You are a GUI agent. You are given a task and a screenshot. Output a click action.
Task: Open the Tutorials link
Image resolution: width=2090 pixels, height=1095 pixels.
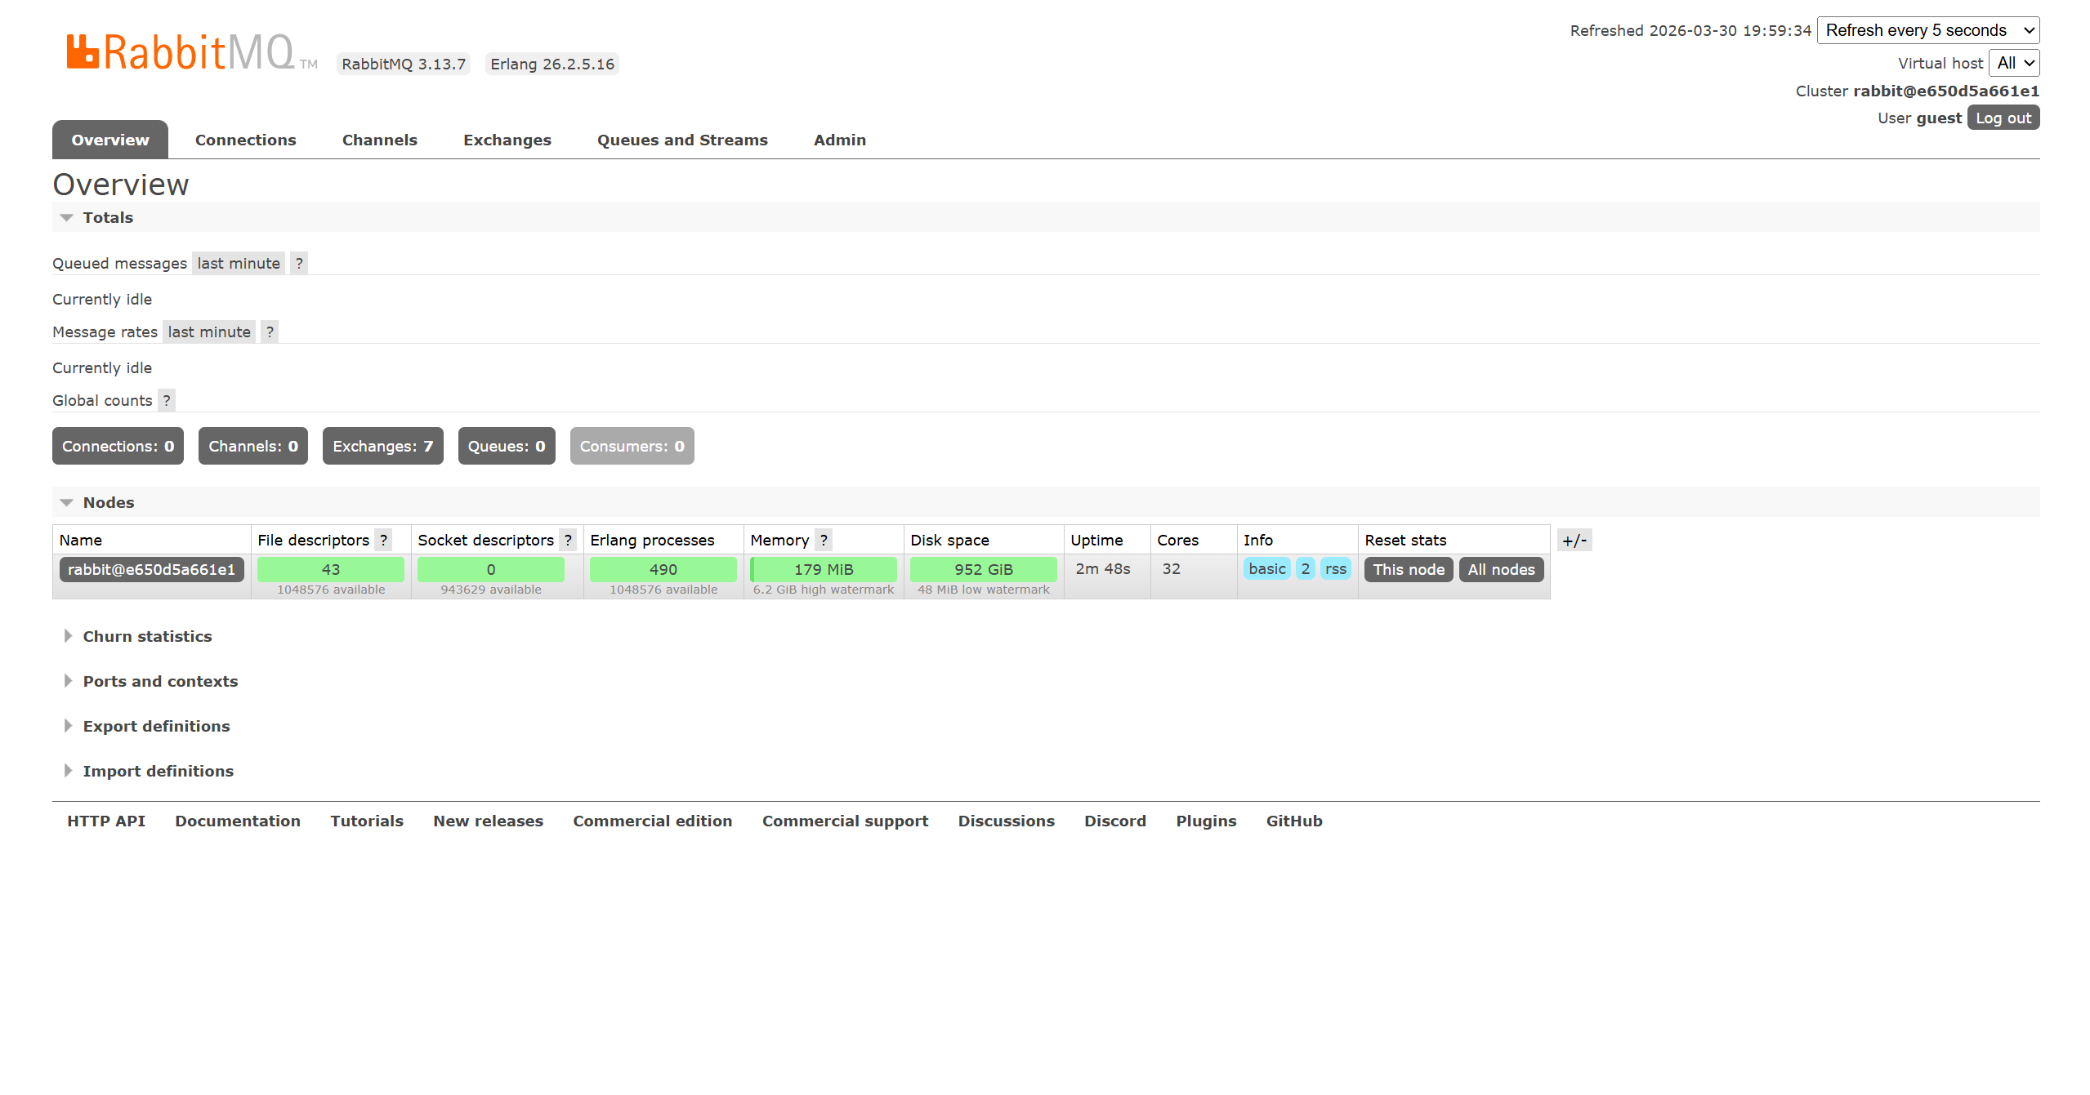367,821
